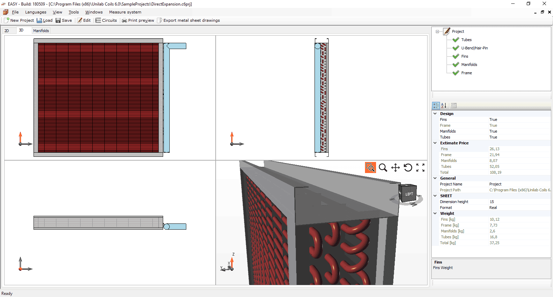This screenshot has height=297, width=553.
Task: Click the LEFT face of view cube
Action: [409, 194]
